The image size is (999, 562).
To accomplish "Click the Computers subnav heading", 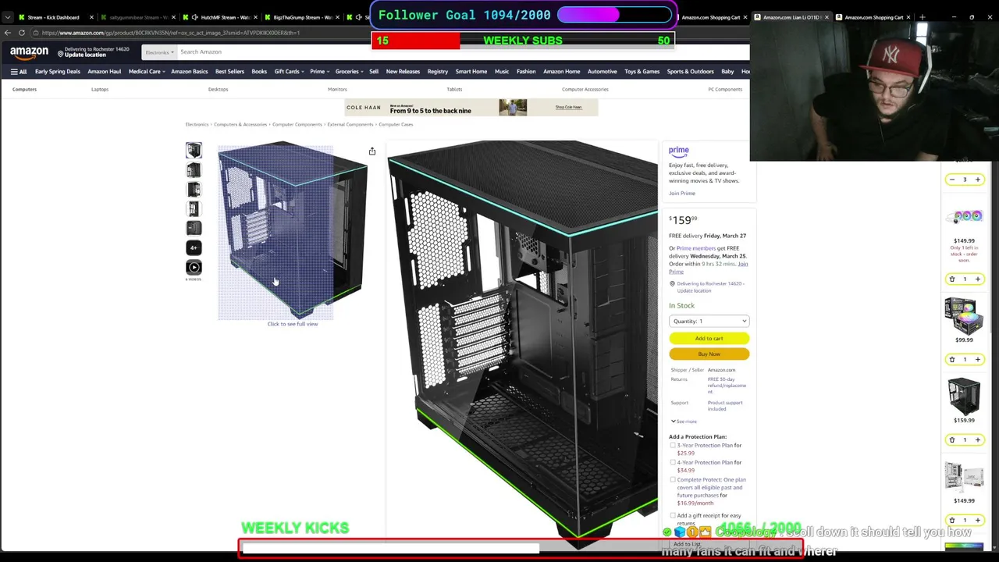I will click(x=24, y=90).
